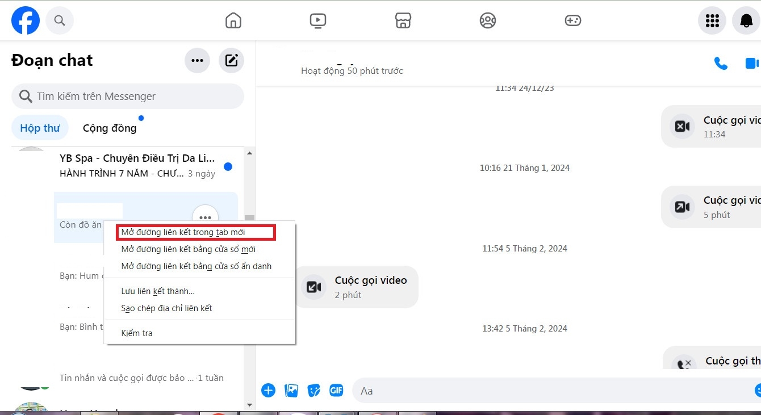Click timestamp 10:16 21 Tháng 1, 2024
761x415 pixels.
pos(525,168)
